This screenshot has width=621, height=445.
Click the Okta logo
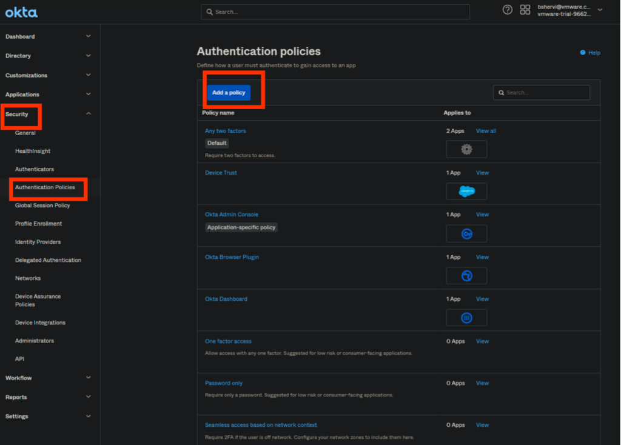[x=21, y=12]
